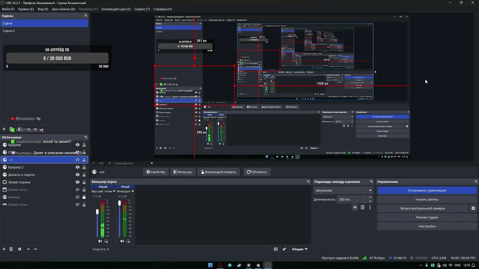Toggle monitoring headphones for Микр/доп
479x269 pixels.
pyautogui.click(x=128, y=241)
